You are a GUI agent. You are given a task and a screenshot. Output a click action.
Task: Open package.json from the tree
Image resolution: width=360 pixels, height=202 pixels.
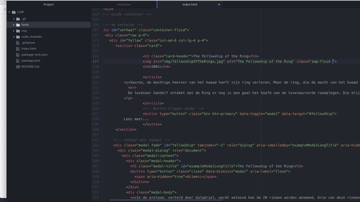pyautogui.click(x=31, y=61)
